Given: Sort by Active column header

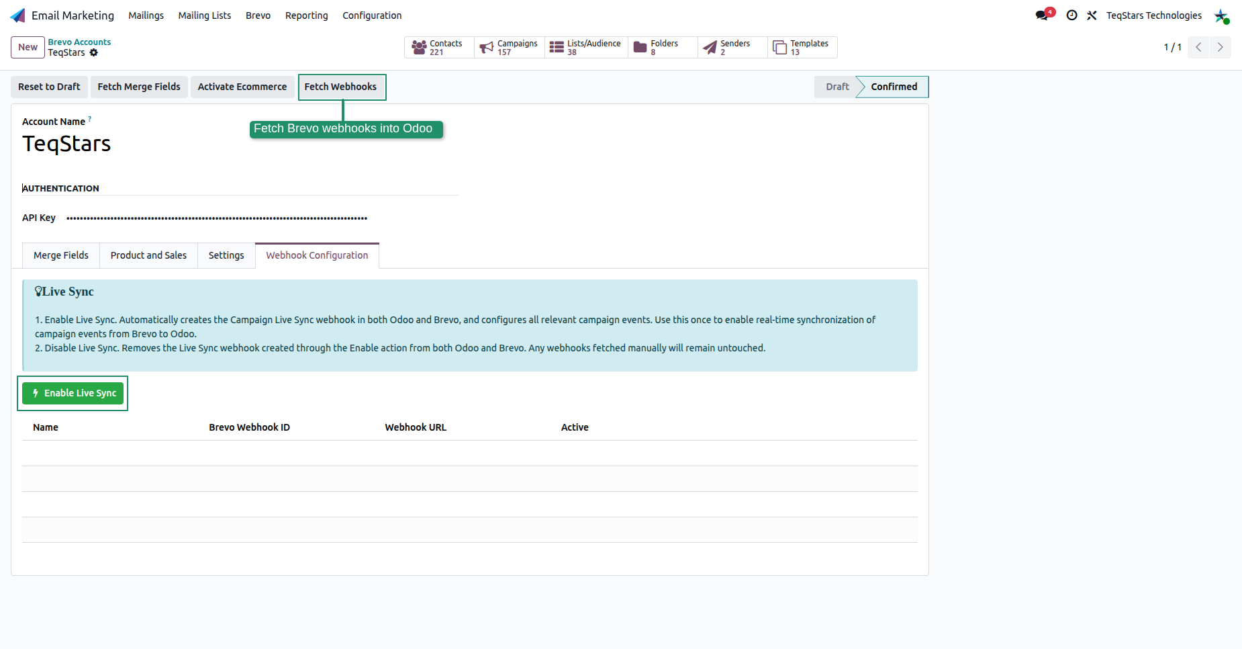Looking at the screenshot, I should 575,427.
